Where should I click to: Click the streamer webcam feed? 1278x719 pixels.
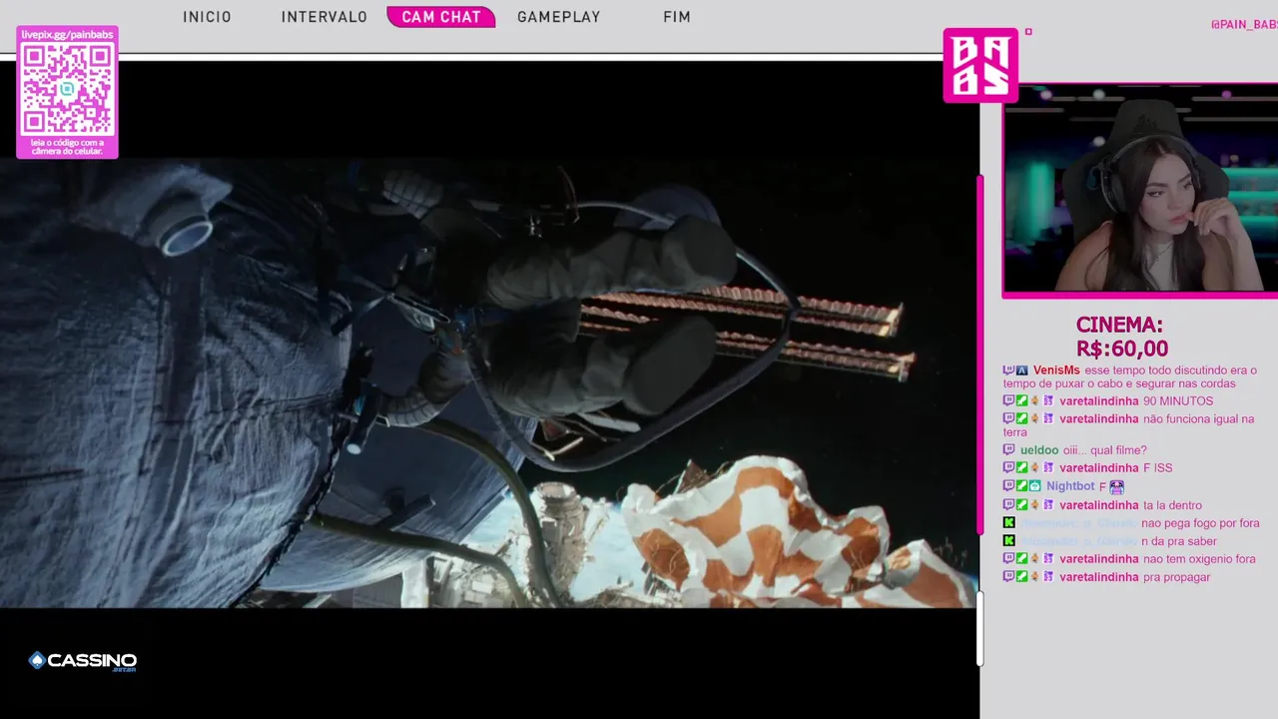pyautogui.click(x=1140, y=191)
